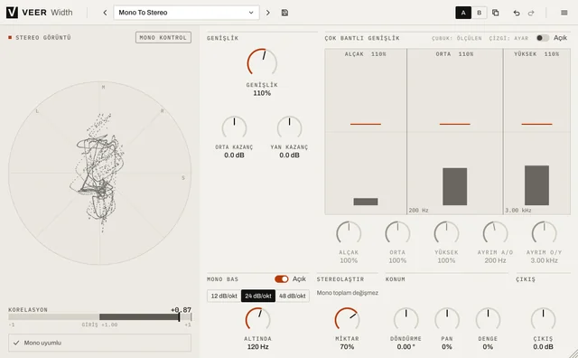The height and width of the screenshot is (358, 578).
Task: Select the A comparison state
Action: pos(463,13)
